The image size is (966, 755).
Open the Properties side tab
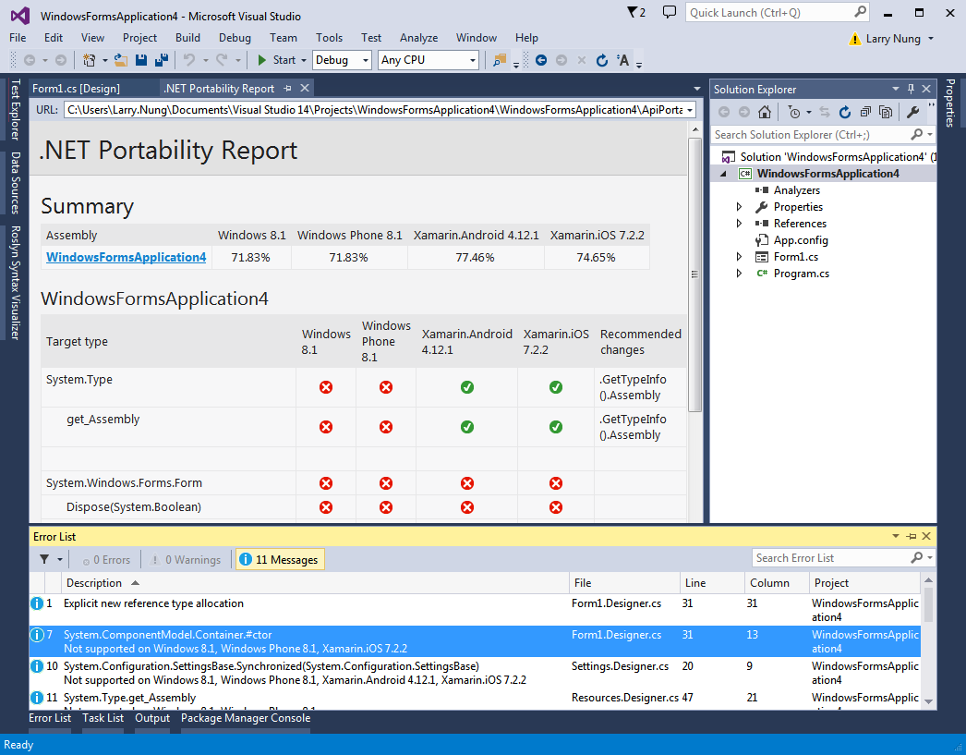coord(950,103)
